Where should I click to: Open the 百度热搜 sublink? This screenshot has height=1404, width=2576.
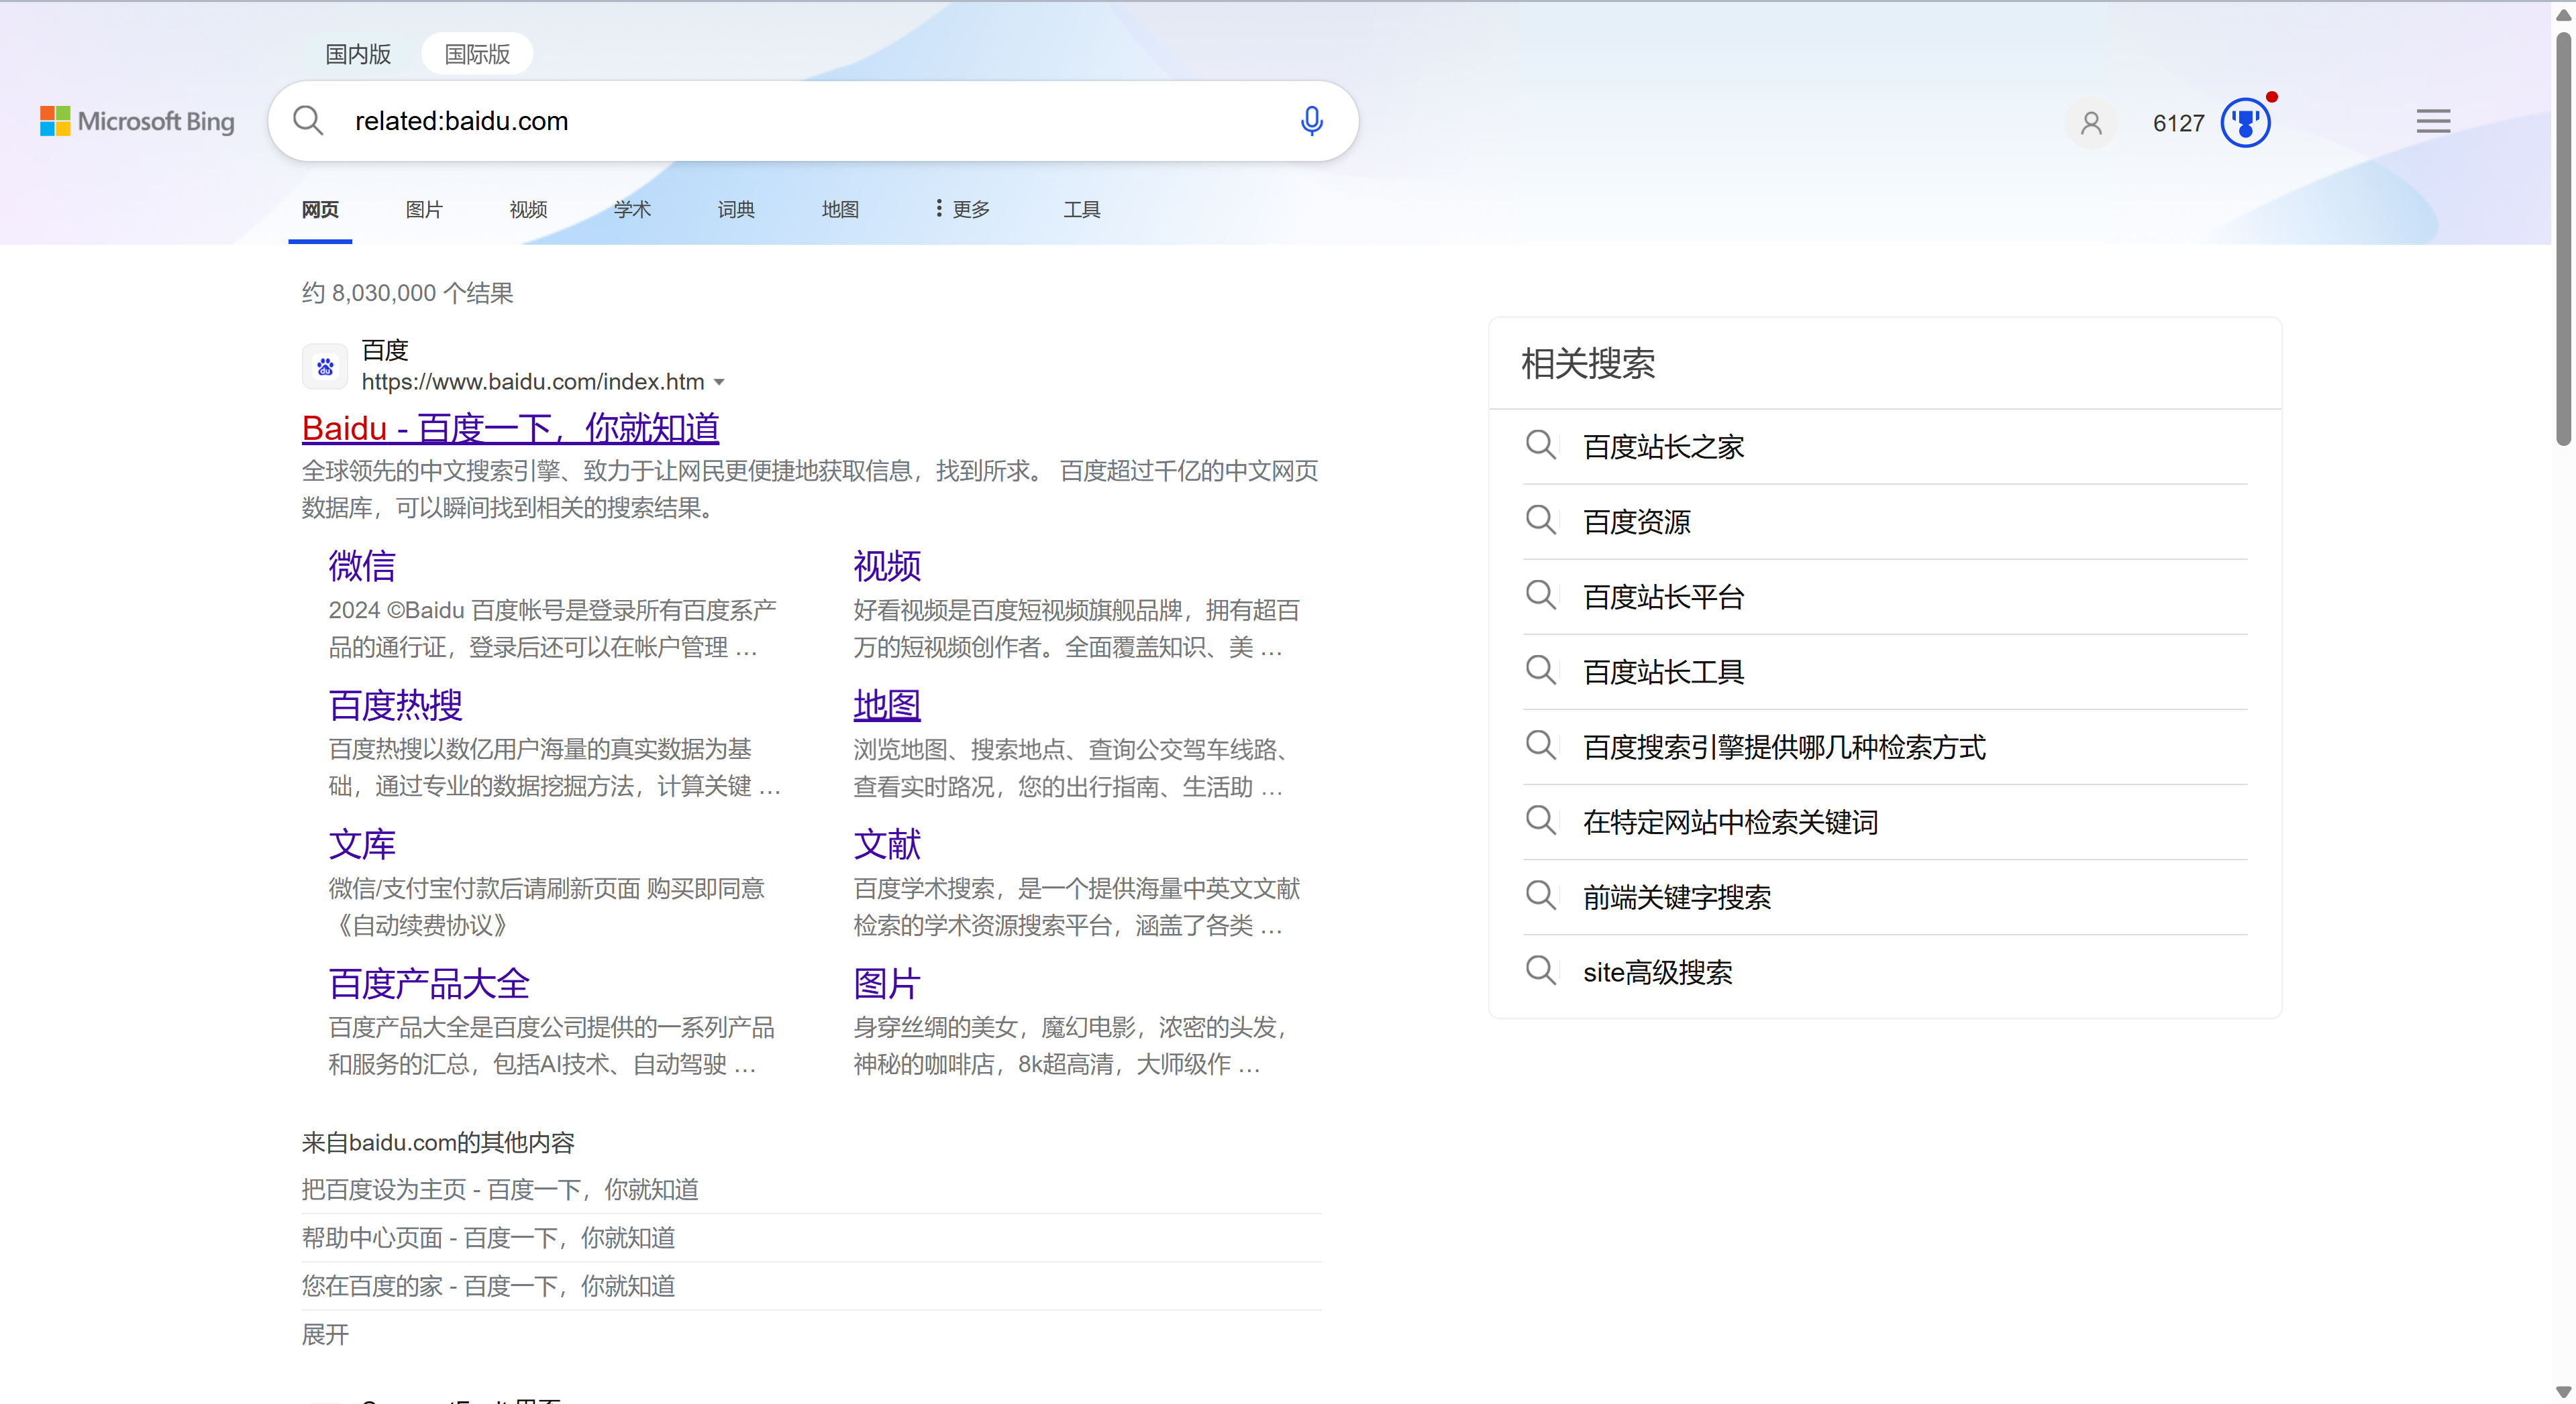(x=395, y=705)
